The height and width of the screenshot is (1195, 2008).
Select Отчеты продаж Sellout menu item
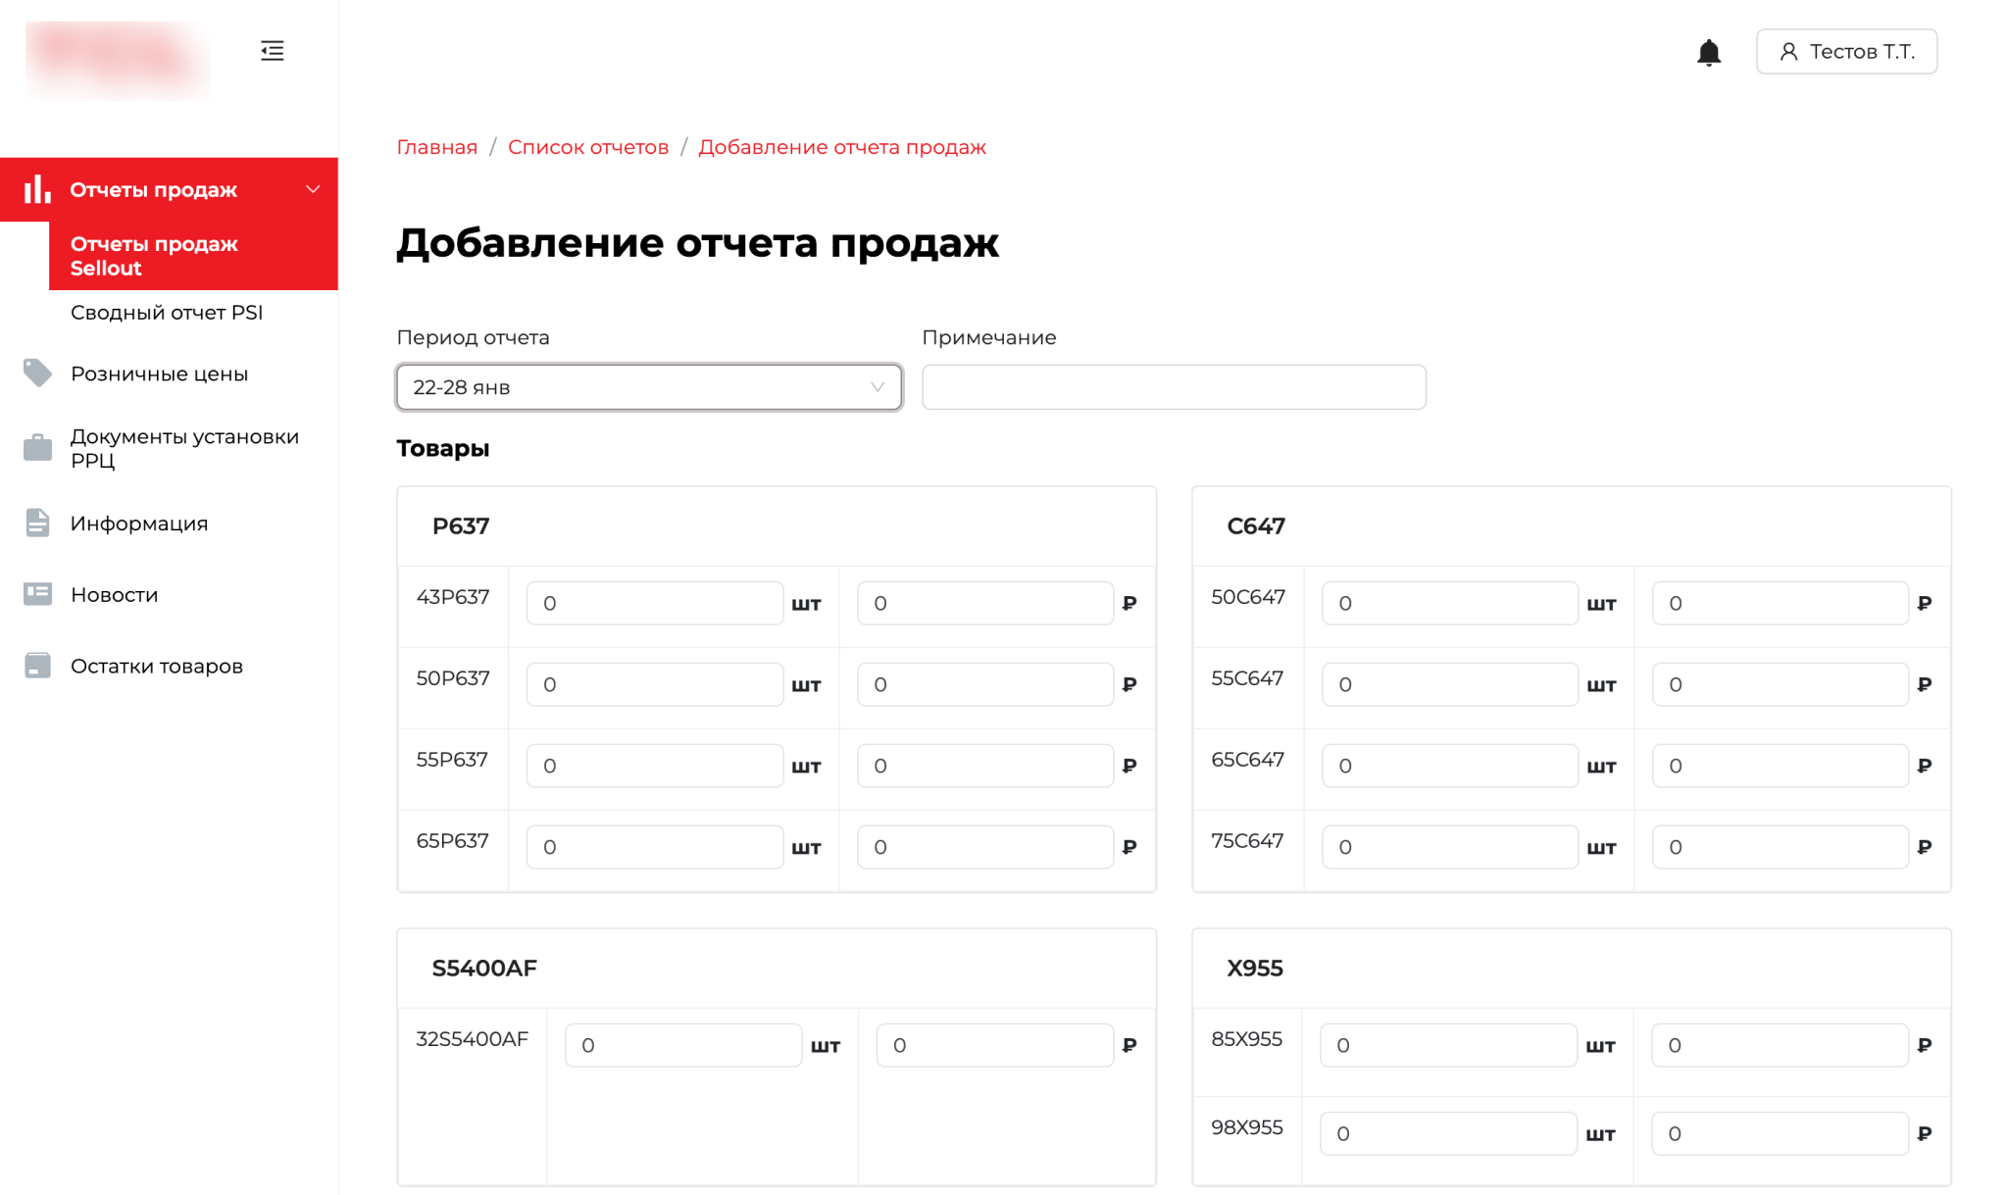pyautogui.click(x=153, y=255)
